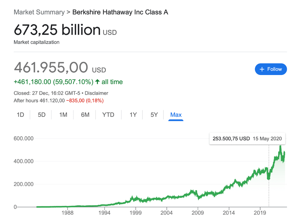
Task: View the 1Y price chart
Action: pos(133,115)
